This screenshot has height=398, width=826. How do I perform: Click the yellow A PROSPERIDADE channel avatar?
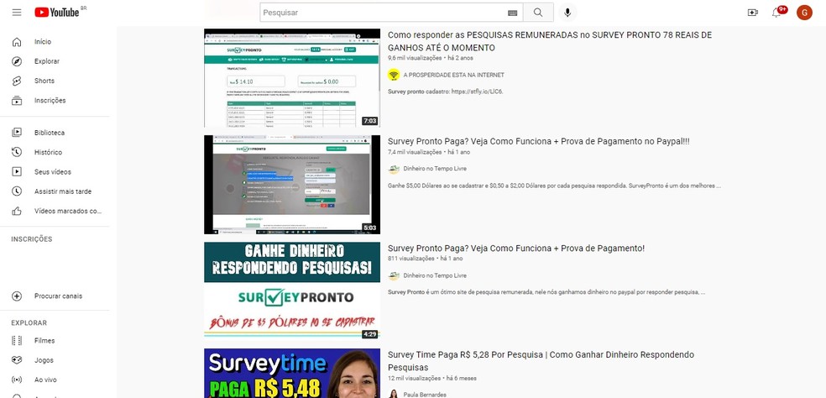pyautogui.click(x=394, y=75)
